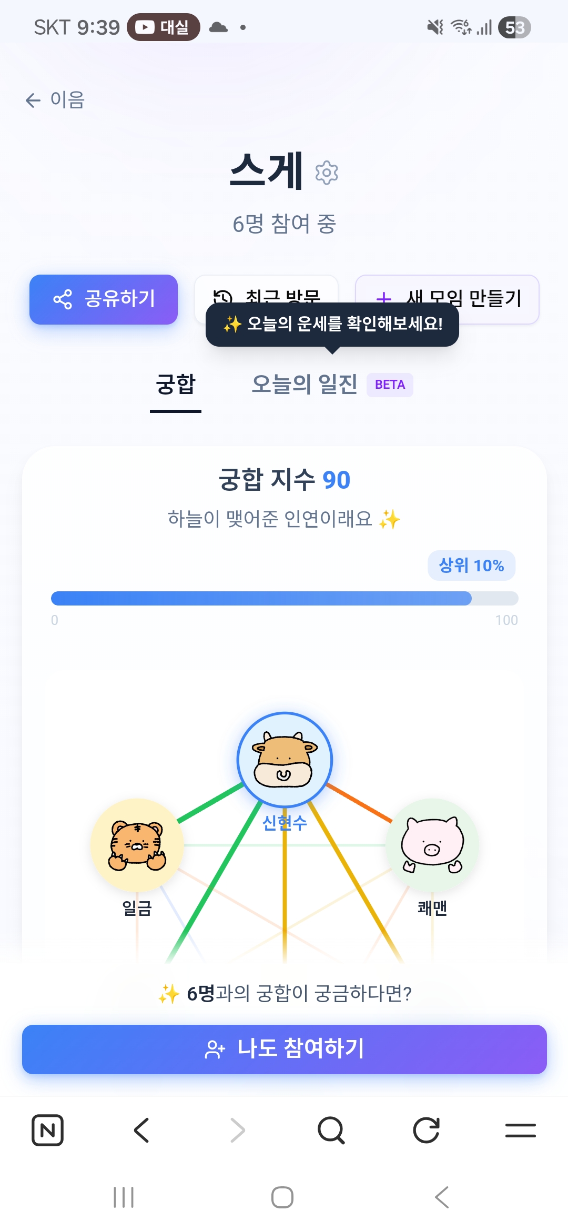Select the 쾌맨 pig avatar
568x1231 pixels.
(432, 845)
